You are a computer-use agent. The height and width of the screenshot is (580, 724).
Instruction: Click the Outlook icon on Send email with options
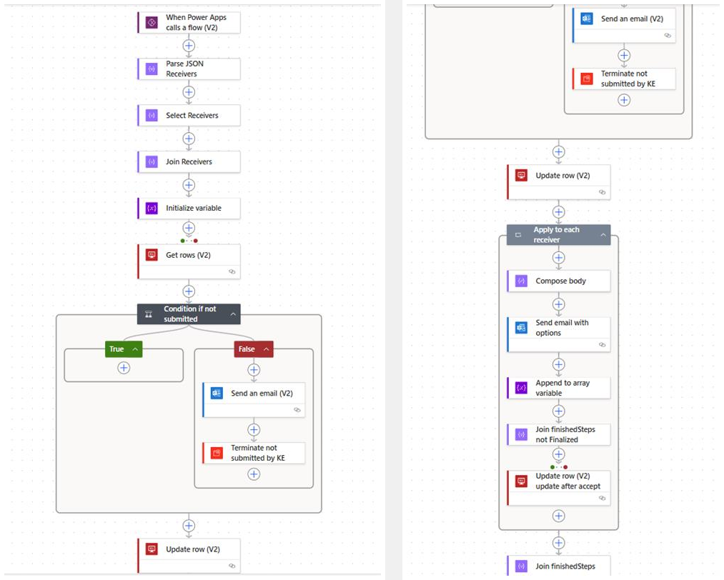(521, 328)
